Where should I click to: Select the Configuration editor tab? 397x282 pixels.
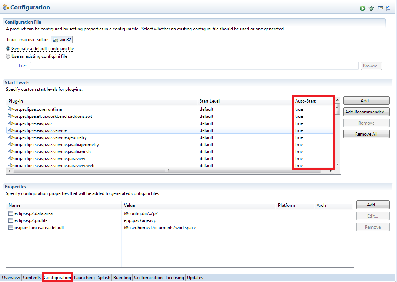click(57, 278)
